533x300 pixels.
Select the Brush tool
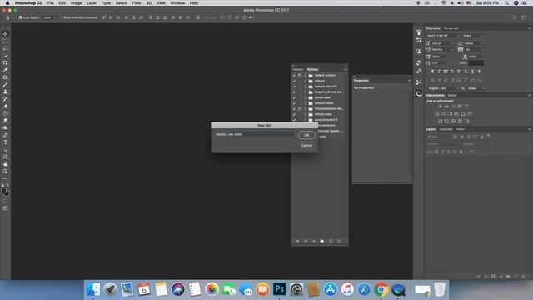click(x=5, y=84)
